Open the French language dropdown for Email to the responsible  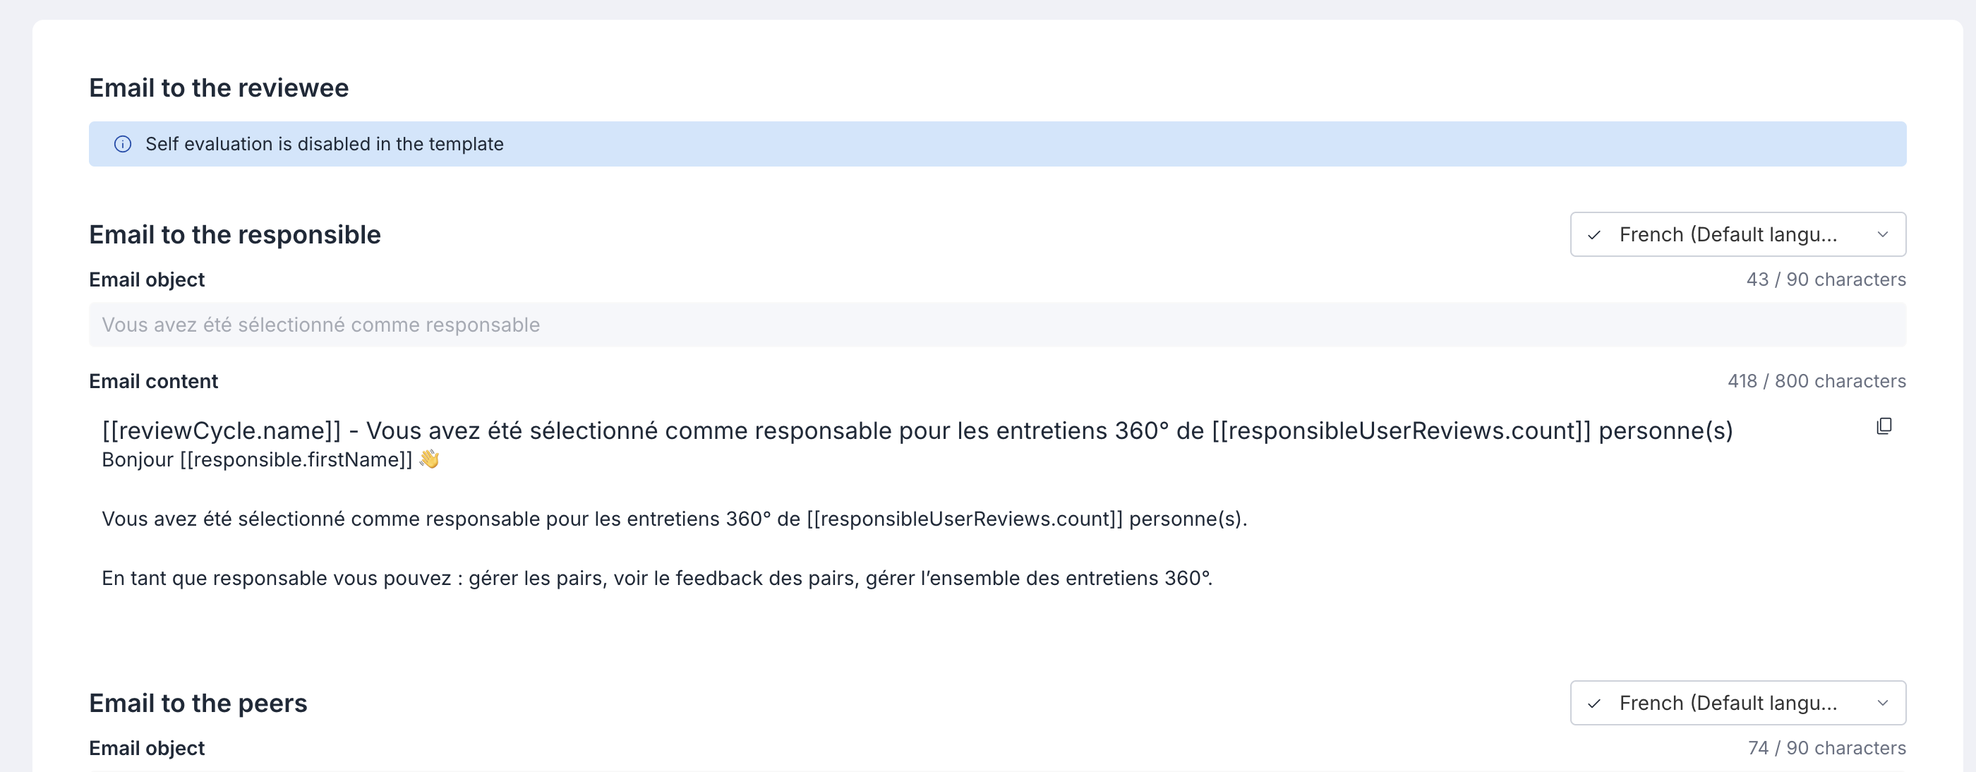pyautogui.click(x=1737, y=235)
